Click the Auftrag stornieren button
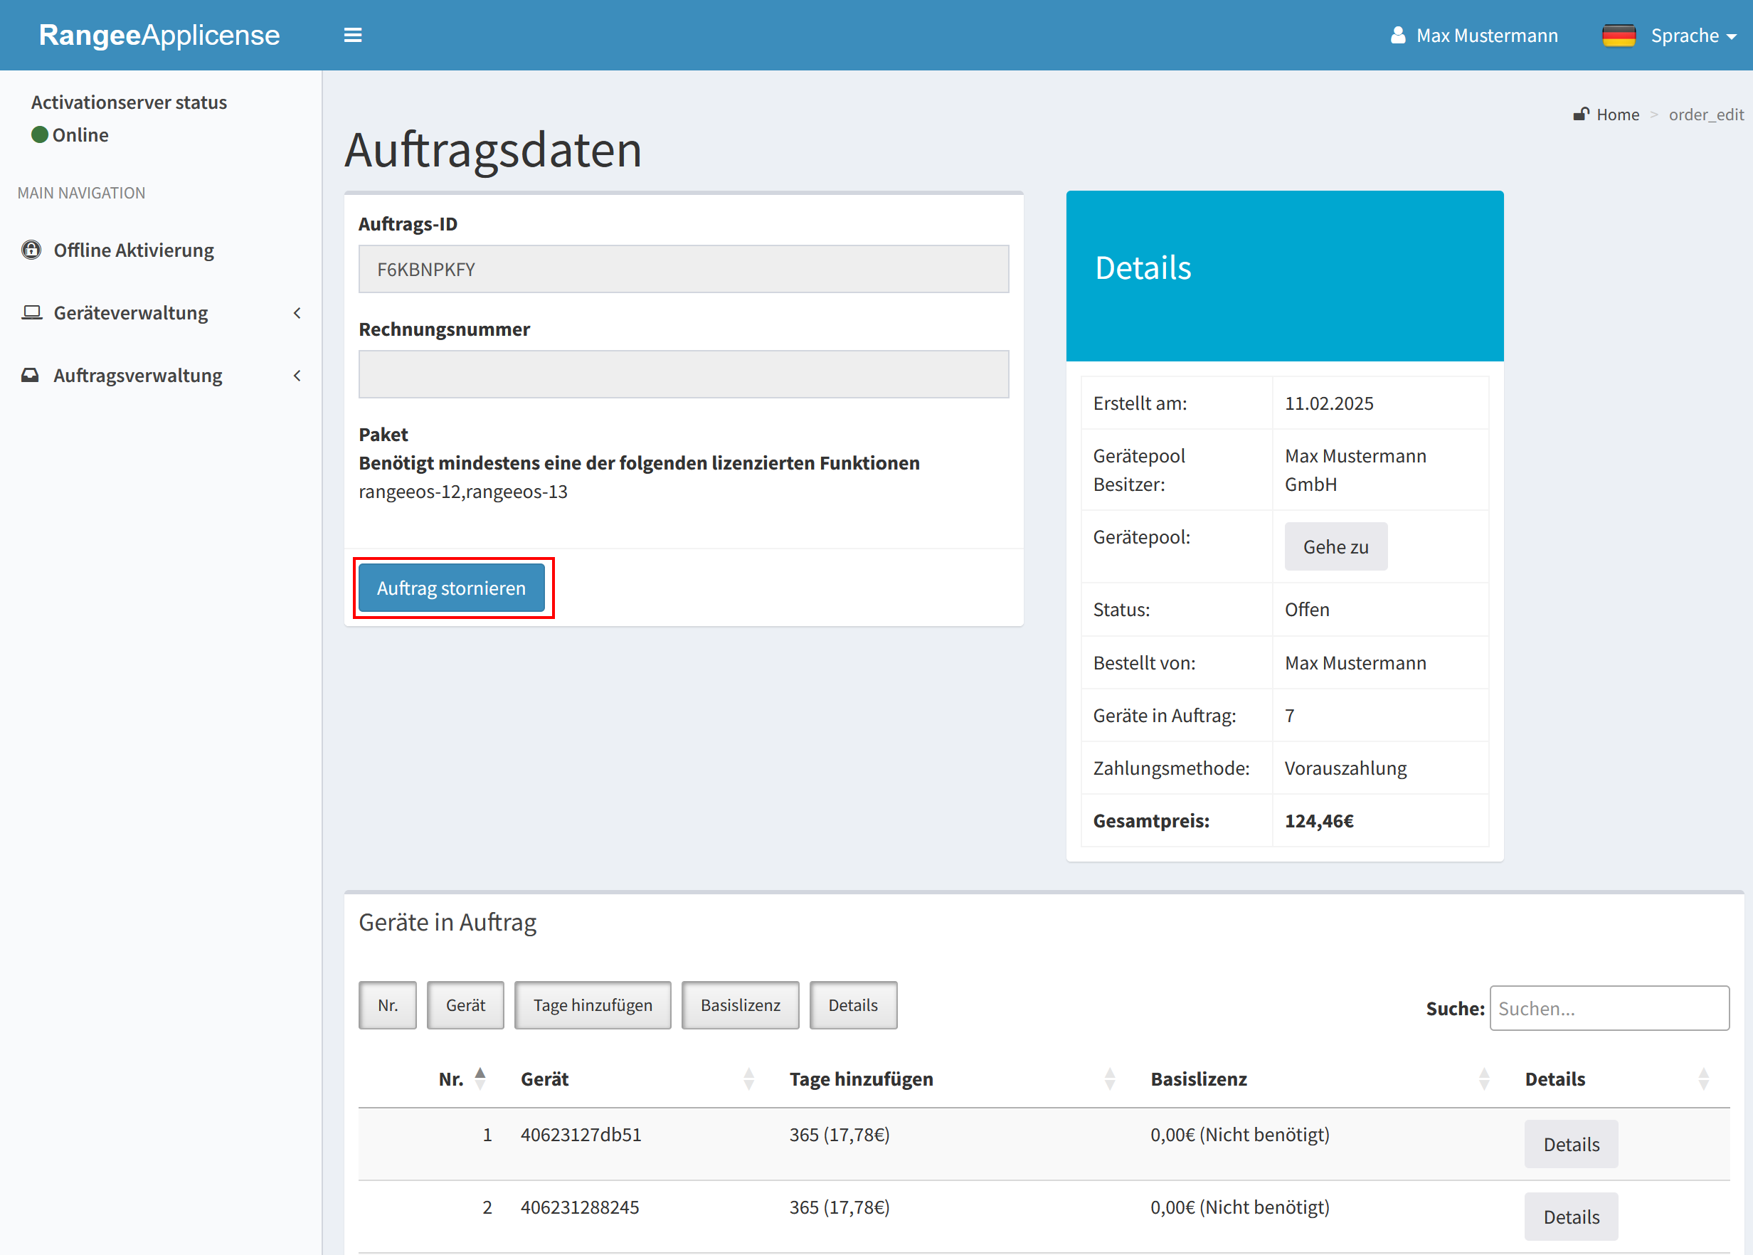Image resolution: width=1753 pixels, height=1255 pixels. coord(451,588)
